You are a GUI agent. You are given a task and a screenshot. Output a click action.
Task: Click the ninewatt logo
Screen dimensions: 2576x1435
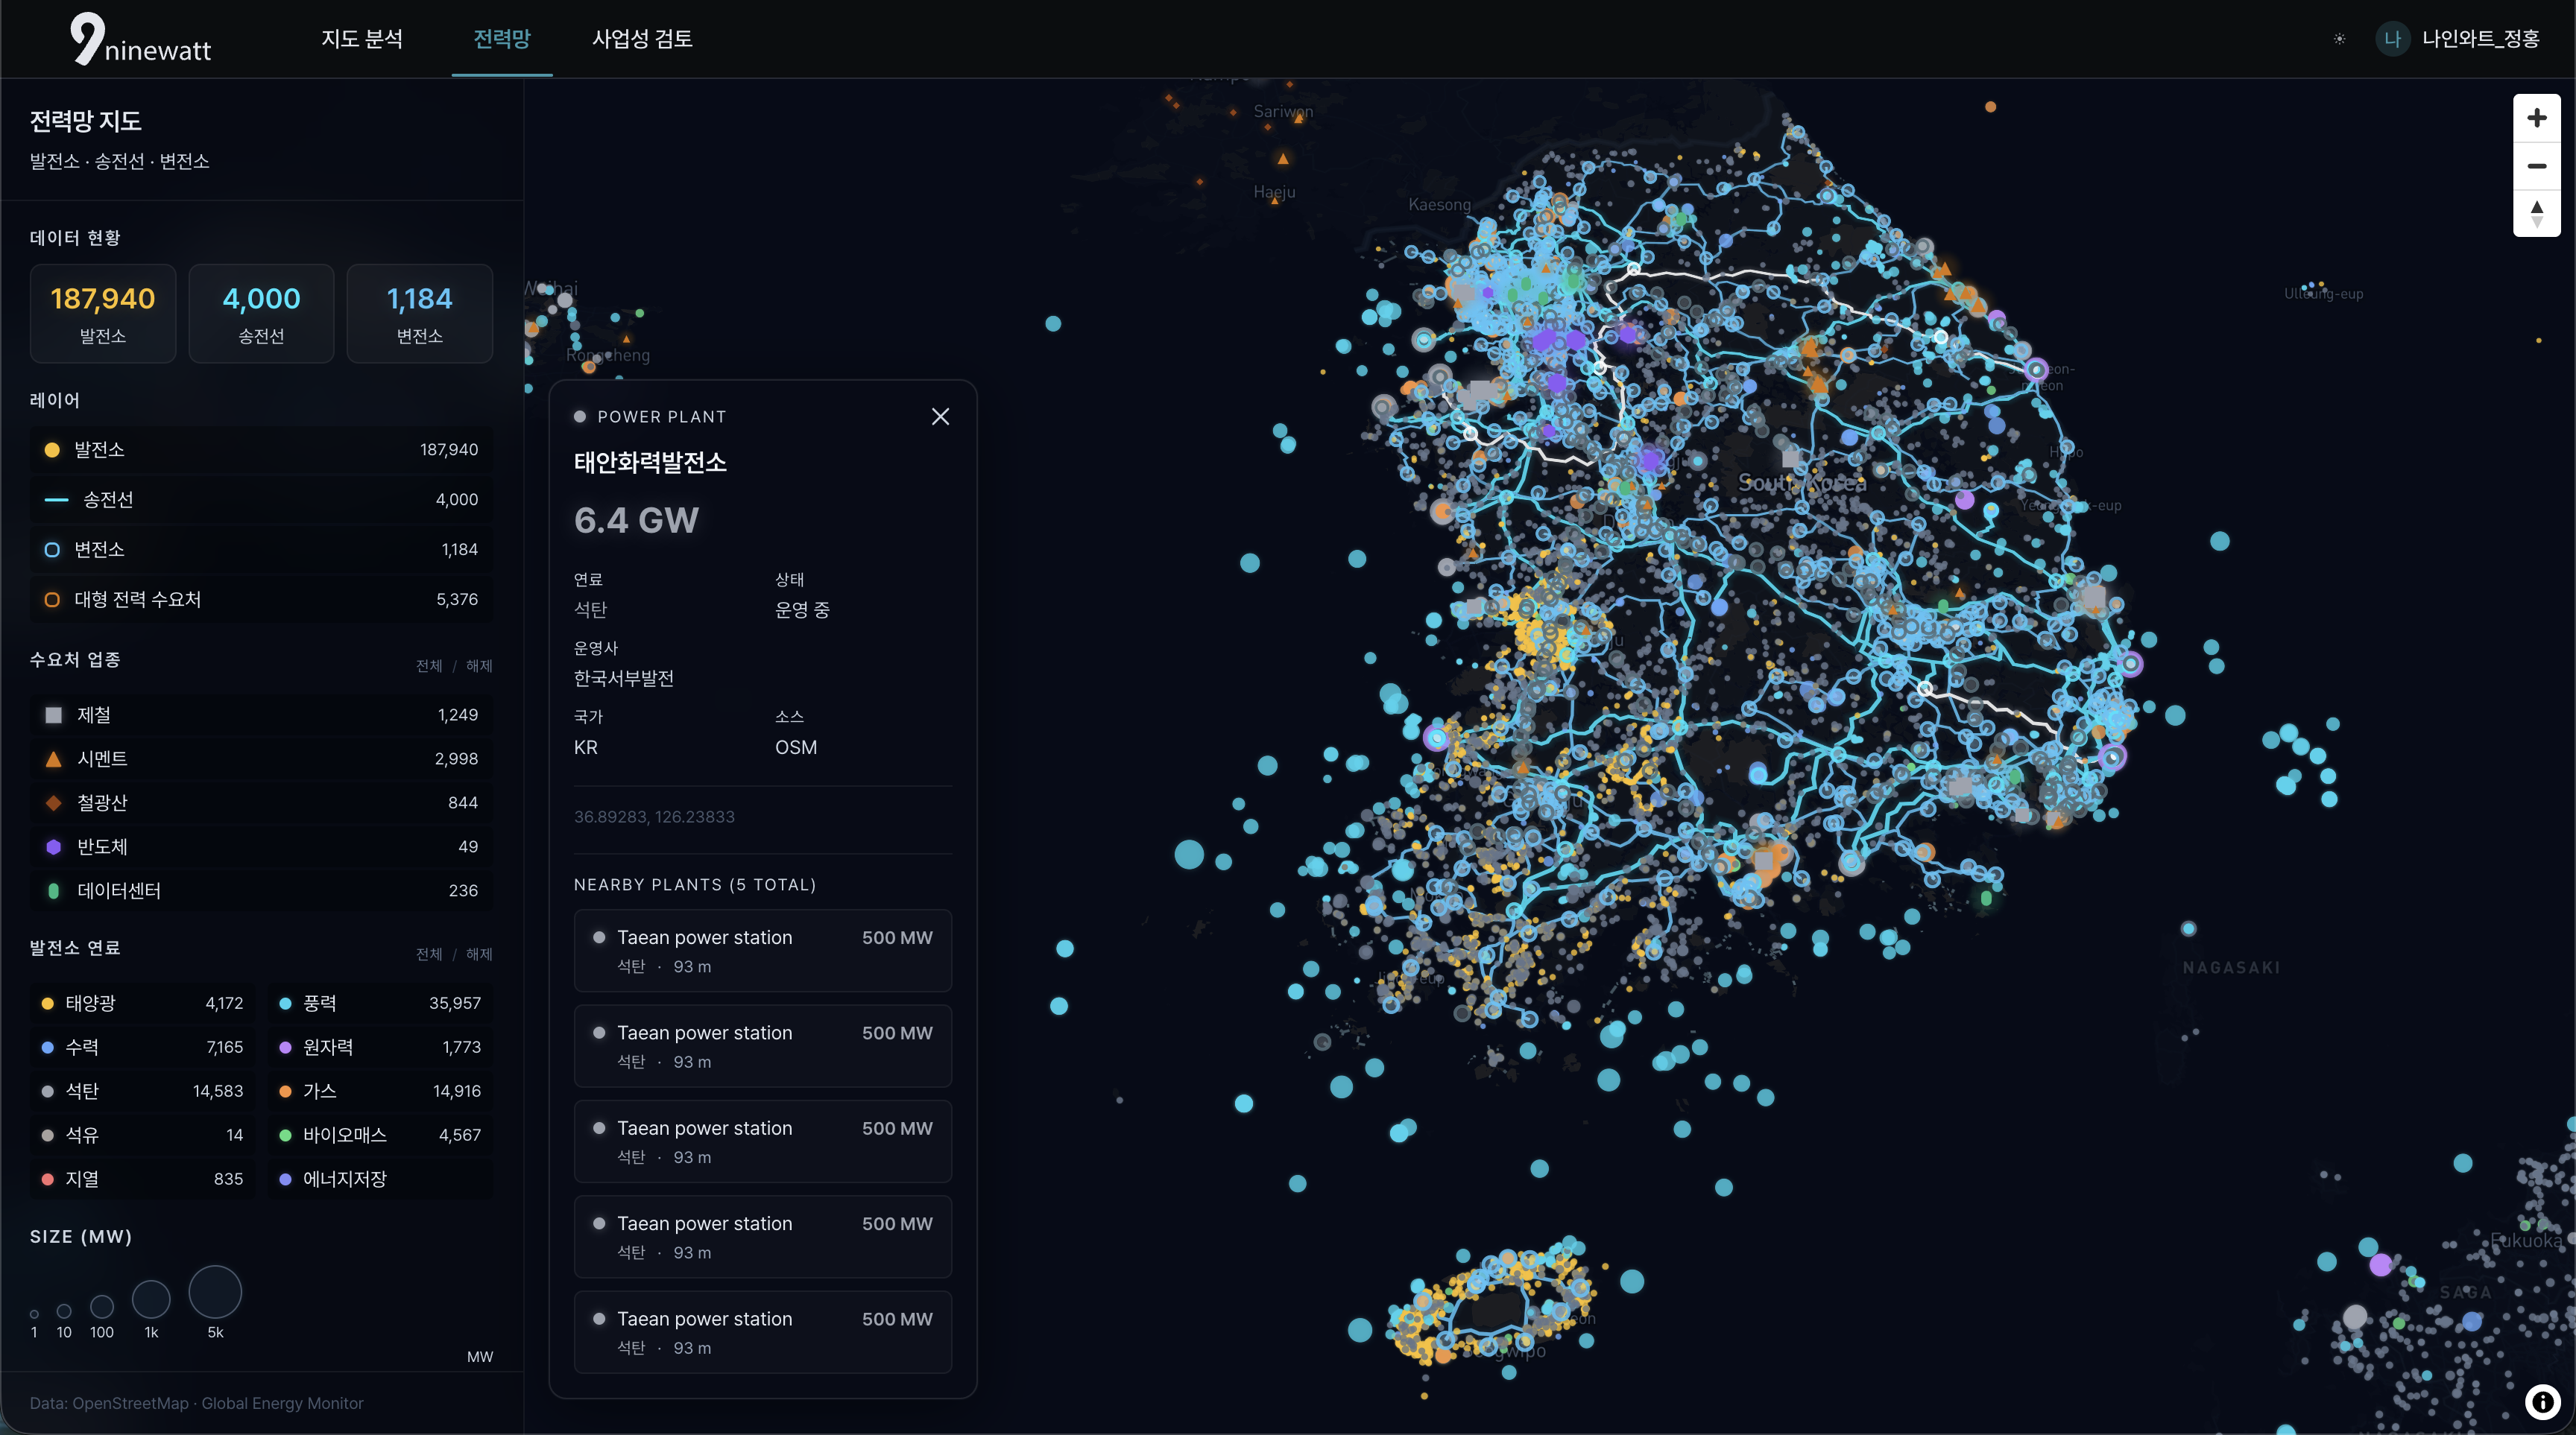pyautogui.click(x=141, y=39)
